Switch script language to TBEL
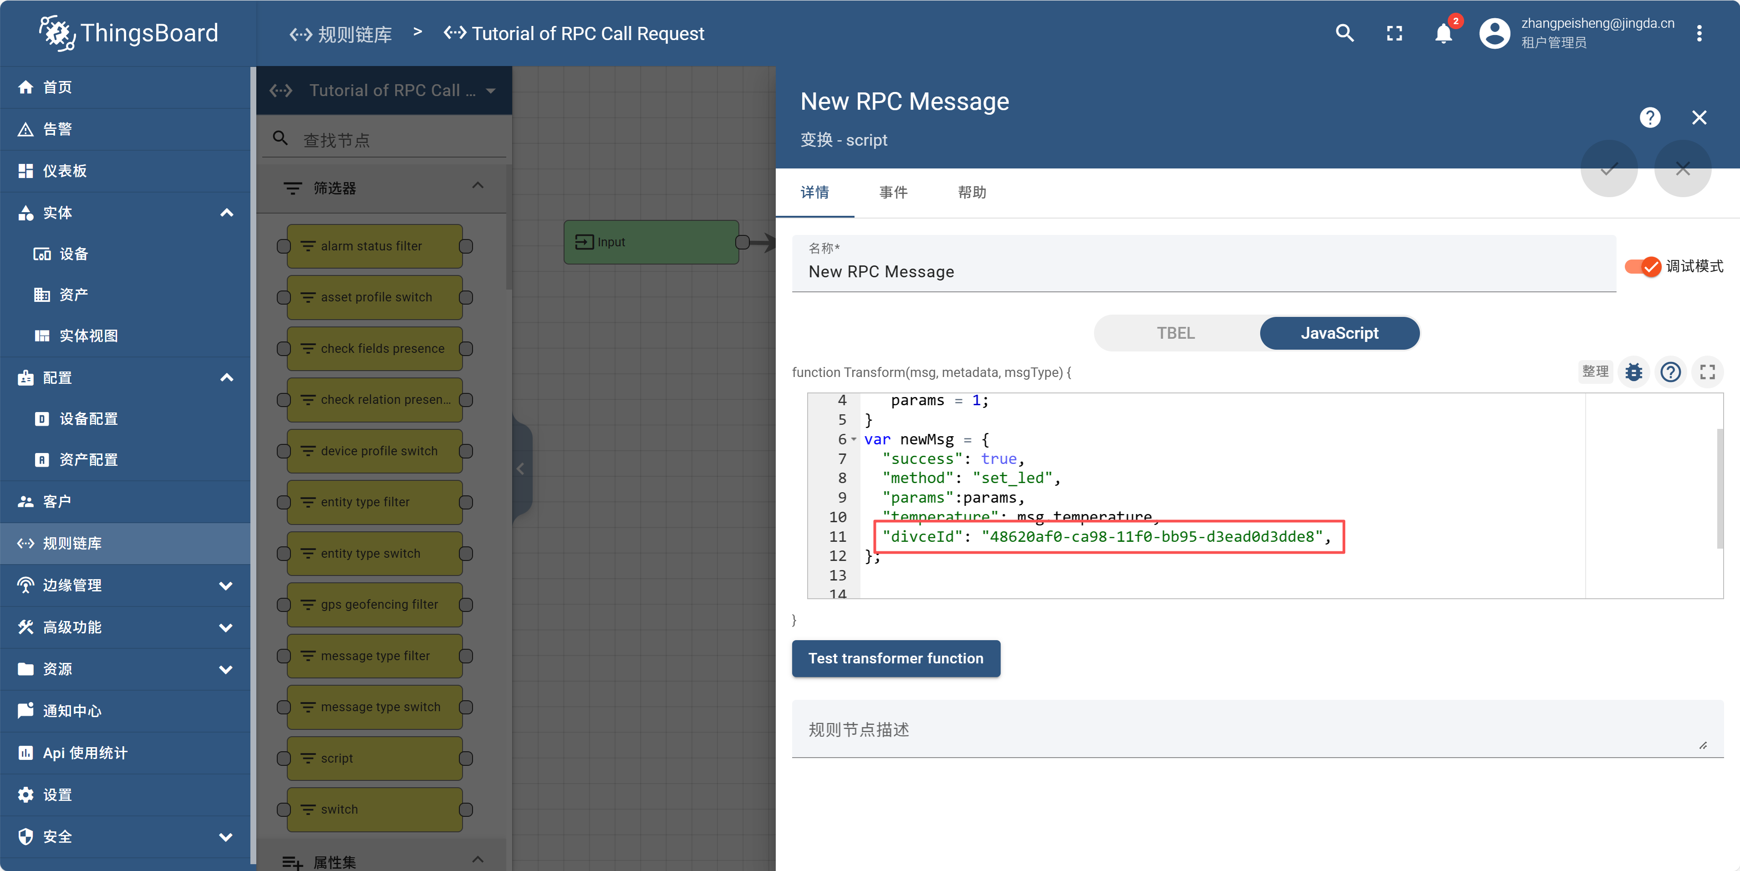 click(x=1175, y=333)
